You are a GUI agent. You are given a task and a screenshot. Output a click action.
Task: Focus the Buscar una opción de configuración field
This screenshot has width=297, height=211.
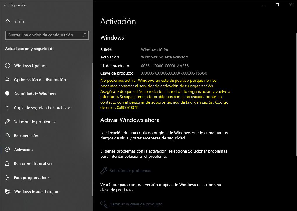pos(47,35)
